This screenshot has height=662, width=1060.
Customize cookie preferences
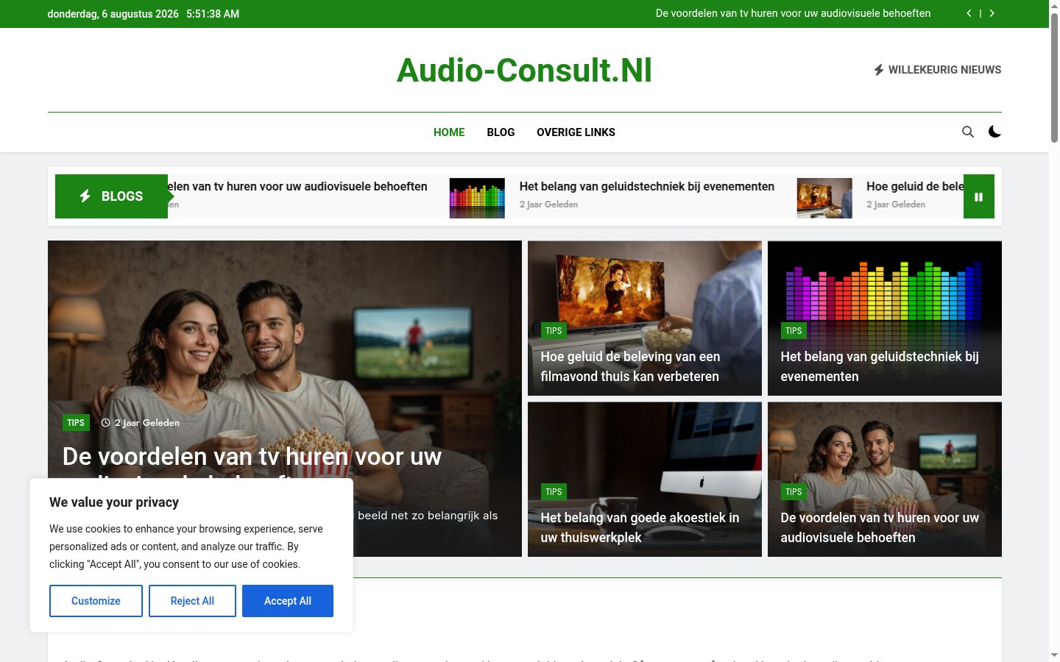(x=96, y=601)
